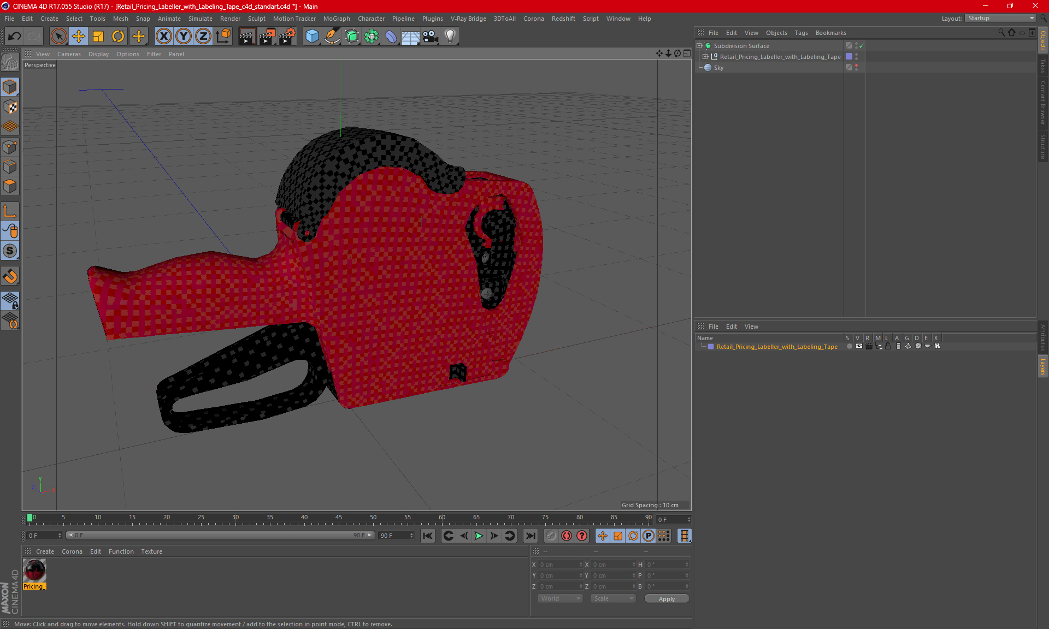Open the Simulate menu
Screen dimensions: 1049x629
(200, 19)
